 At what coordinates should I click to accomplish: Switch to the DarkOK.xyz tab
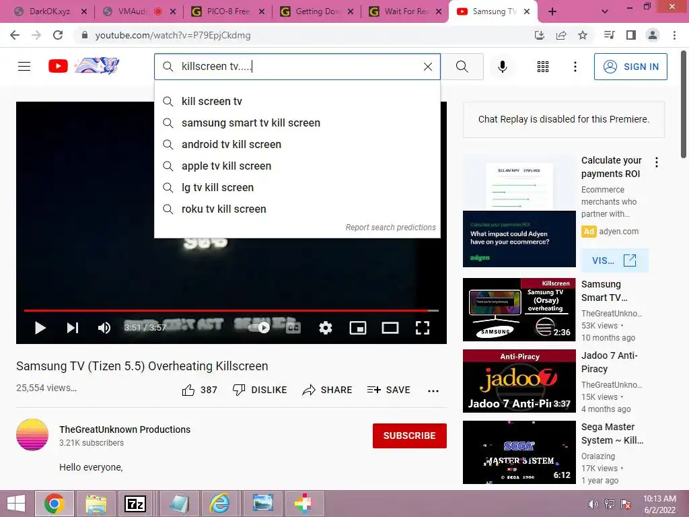[x=48, y=11]
